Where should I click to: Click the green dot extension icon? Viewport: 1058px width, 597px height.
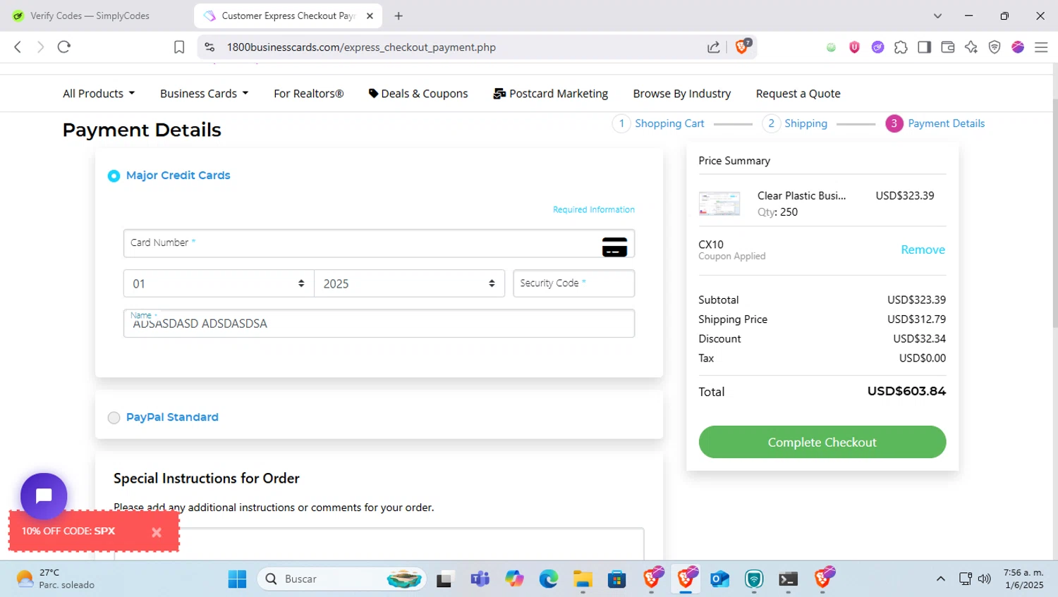(x=831, y=47)
